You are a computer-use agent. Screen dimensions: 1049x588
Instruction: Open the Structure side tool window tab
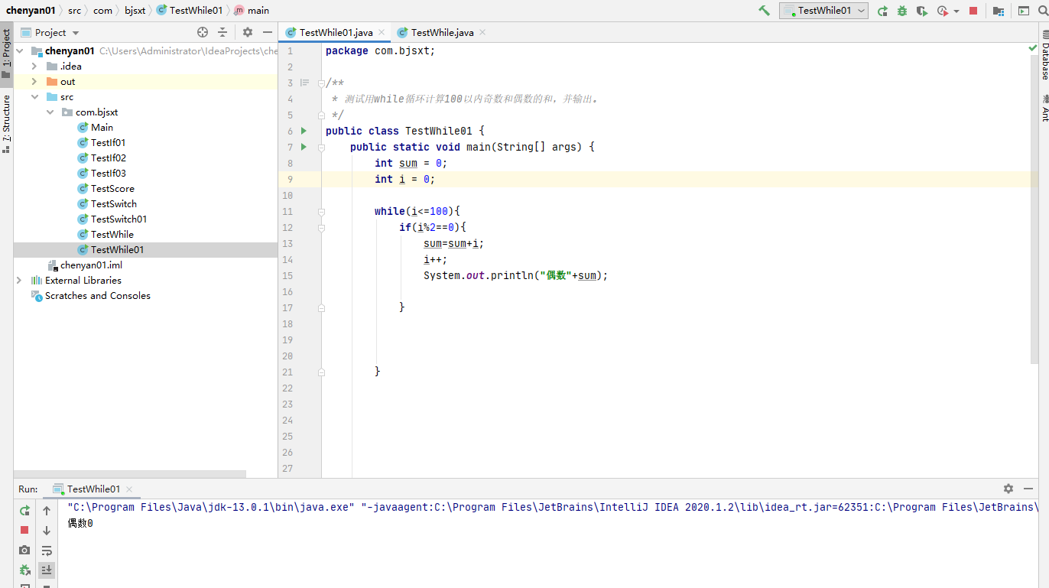(6, 124)
